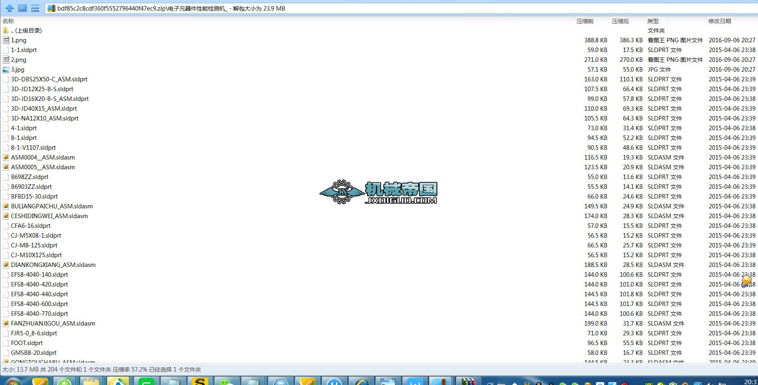The height and width of the screenshot is (385, 758).
Task: Click the file icon of CJ-M8-125.sldprt
Action: pos(6,245)
